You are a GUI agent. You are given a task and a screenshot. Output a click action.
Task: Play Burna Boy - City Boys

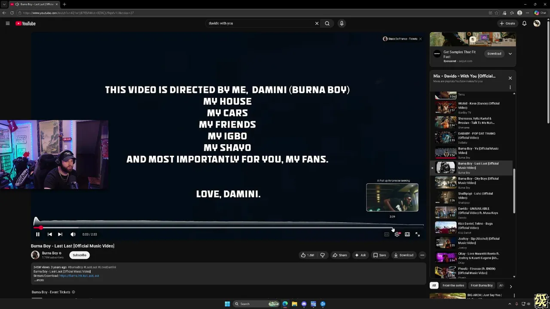471,182
